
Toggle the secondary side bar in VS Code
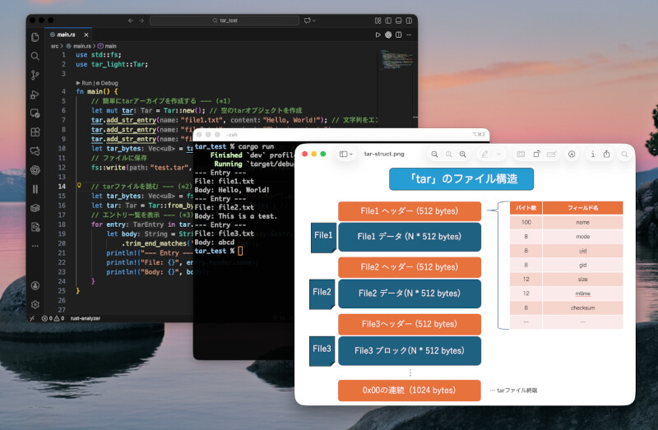tap(409, 20)
